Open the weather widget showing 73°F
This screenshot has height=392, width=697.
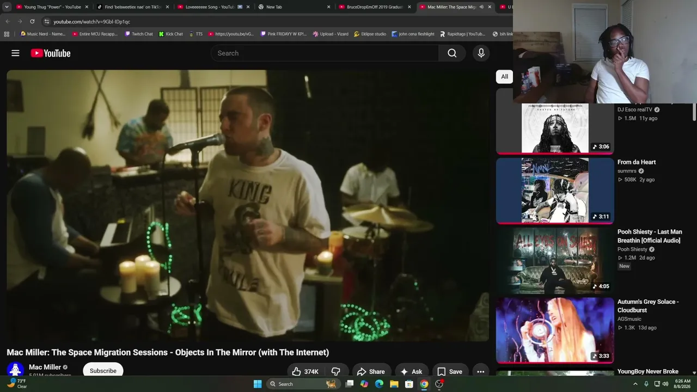16,384
